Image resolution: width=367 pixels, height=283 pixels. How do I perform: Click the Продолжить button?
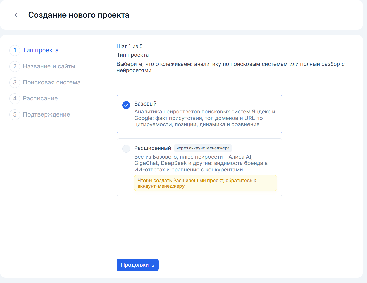pyautogui.click(x=138, y=265)
